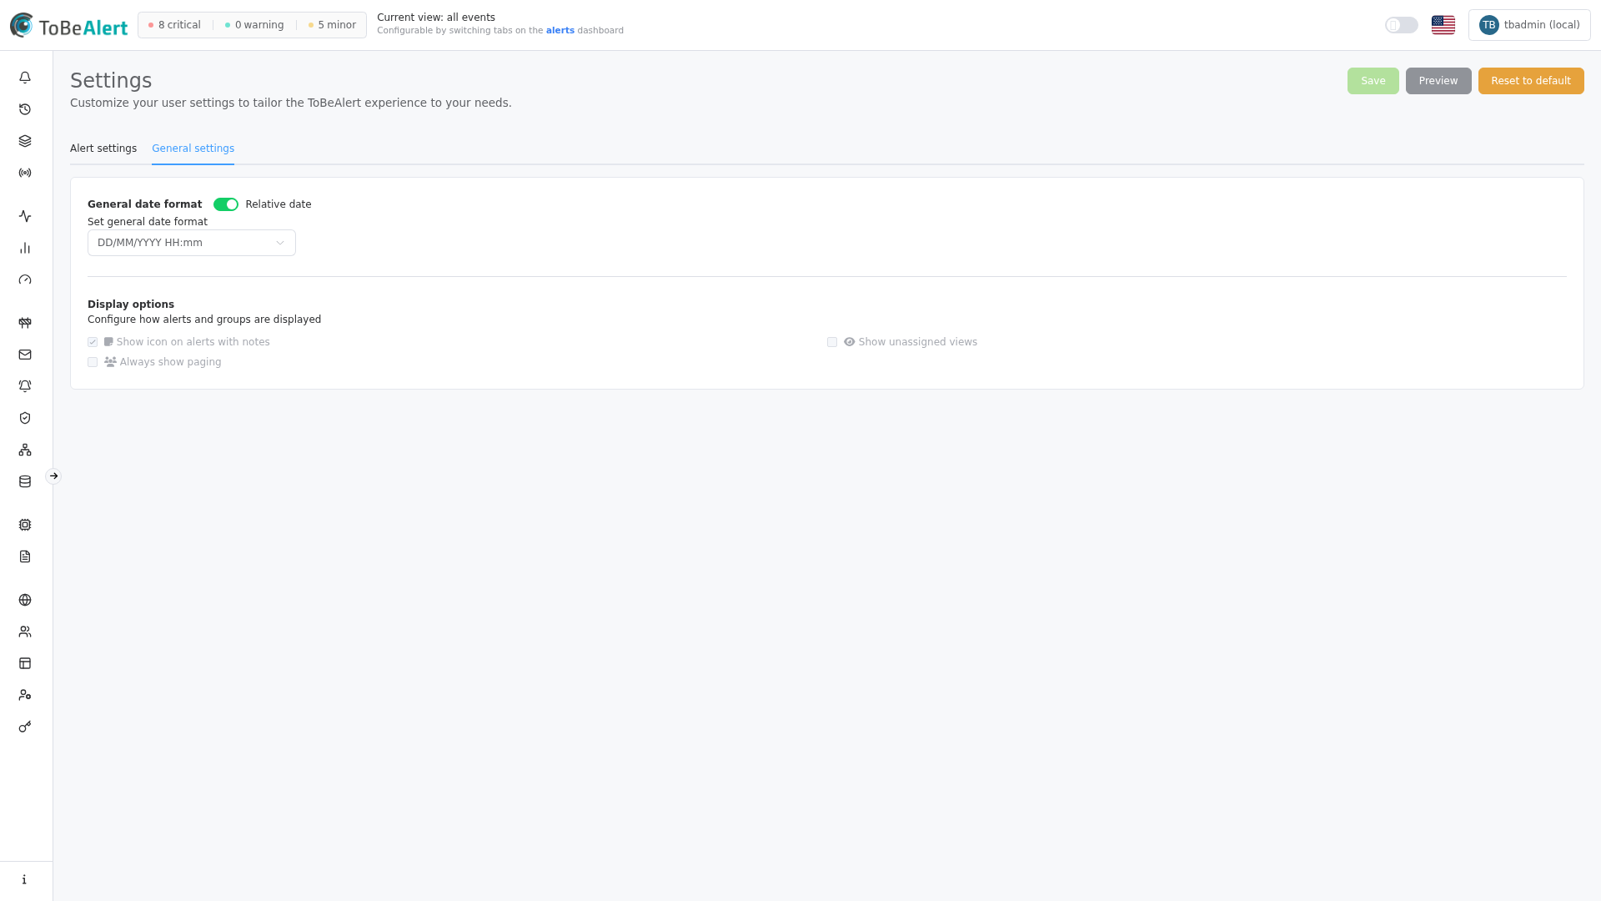Click the ringing bell sidebar icon

25,386
